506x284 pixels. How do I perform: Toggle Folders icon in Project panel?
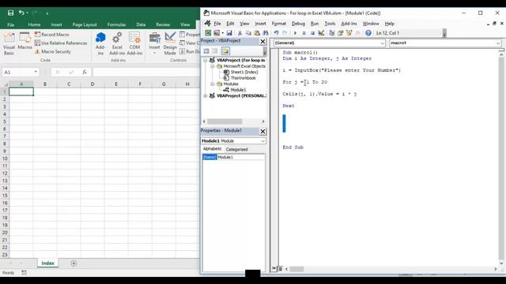point(225,51)
